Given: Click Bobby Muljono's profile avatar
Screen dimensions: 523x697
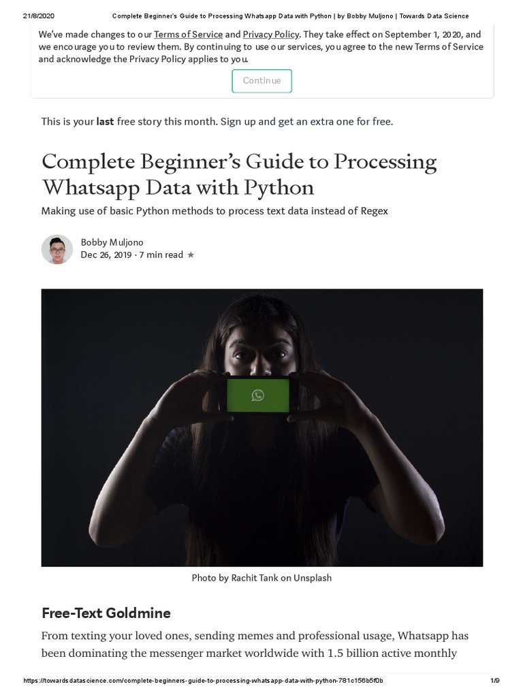Looking at the screenshot, I should click(57, 249).
